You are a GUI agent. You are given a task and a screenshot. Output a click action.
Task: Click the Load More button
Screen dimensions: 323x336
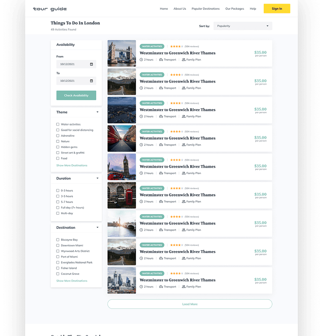190,304
